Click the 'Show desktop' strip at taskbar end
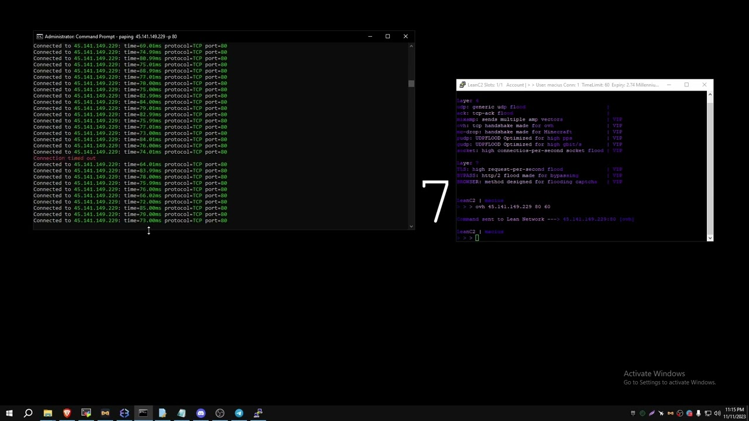The width and height of the screenshot is (749, 421). [x=748, y=413]
